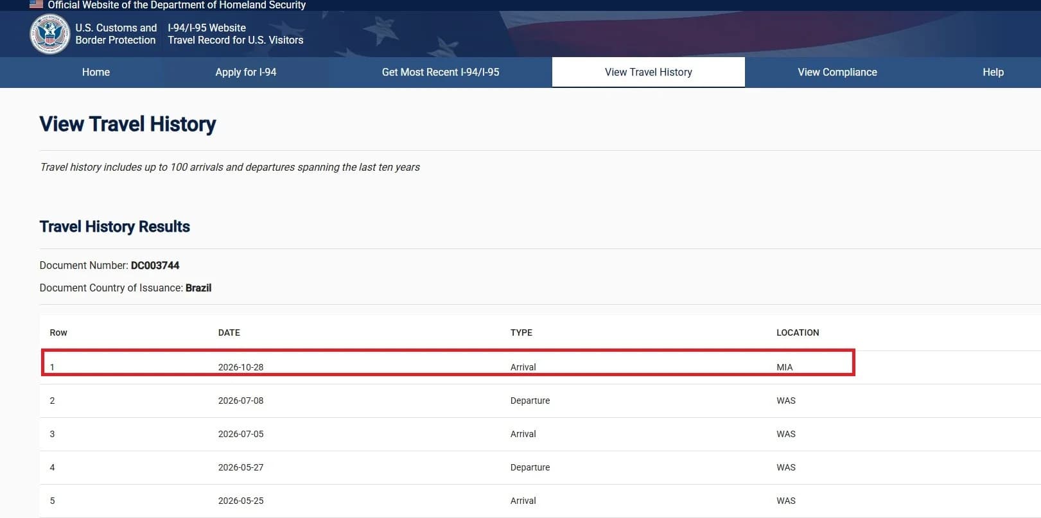Go to Apply for I-94
The height and width of the screenshot is (518, 1041).
click(246, 72)
